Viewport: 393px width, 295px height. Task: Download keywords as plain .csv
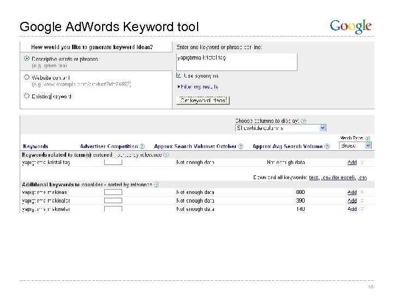tap(362, 178)
